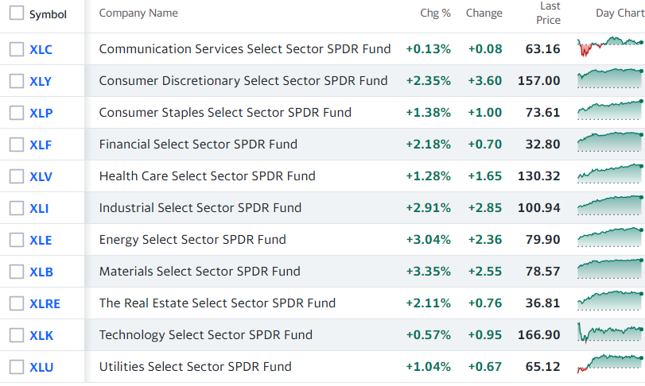Open the XLK day chart sparkline
This screenshot has width=645, height=386.
click(x=611, y=333)
